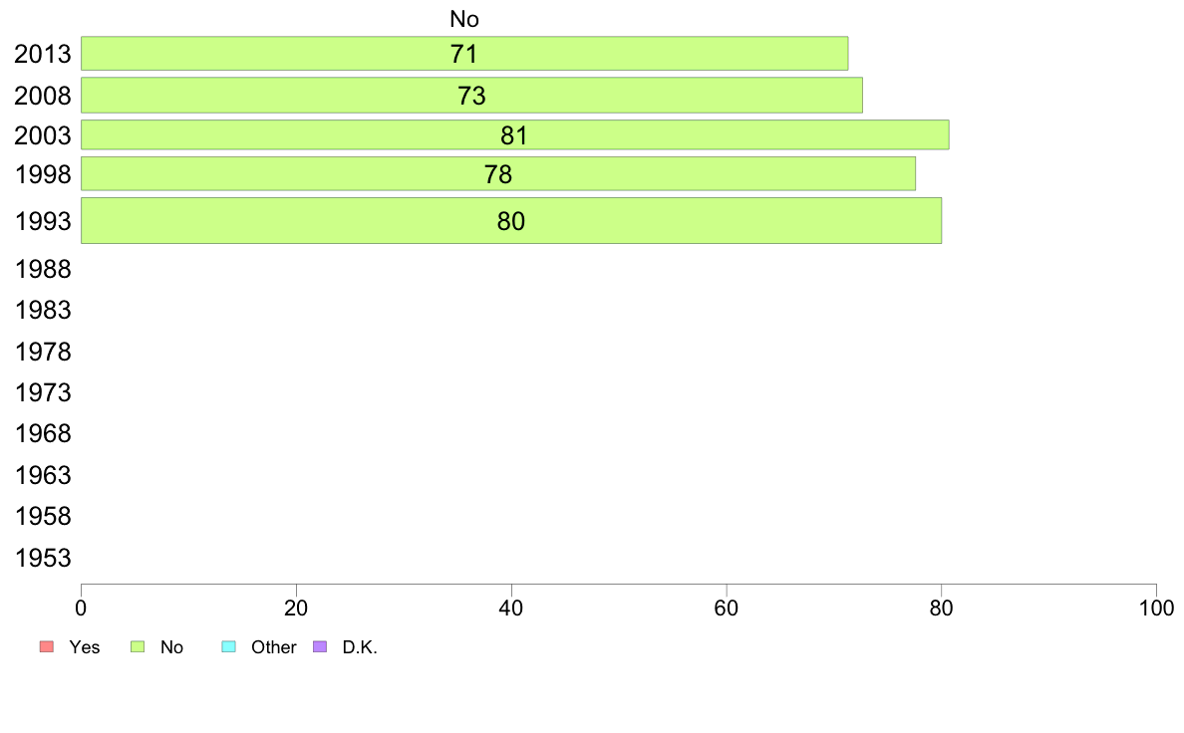Viewport: 1184px width, 733px height.
Task: Select the 2013 bar showing 71
Action: 464,54
